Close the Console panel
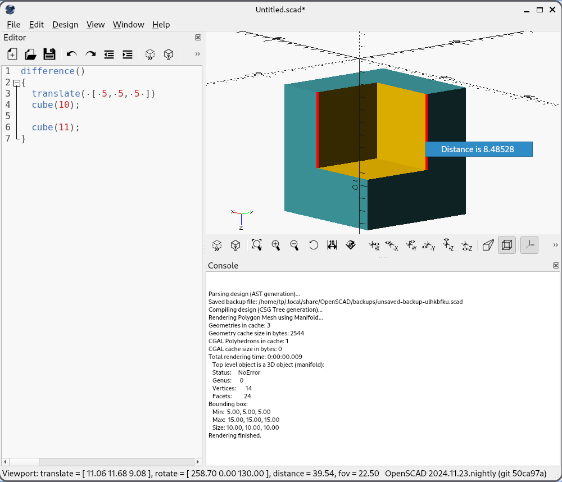The image size is (562, 482). click(556, 266)
